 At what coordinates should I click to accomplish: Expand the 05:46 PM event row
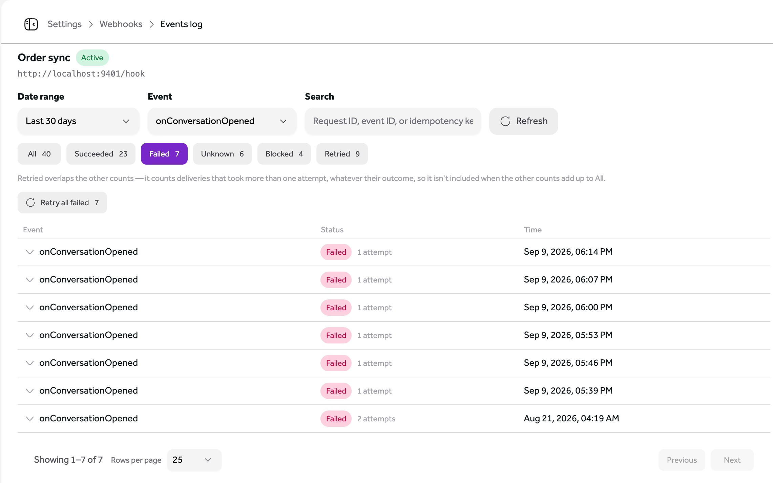point(30,363)
